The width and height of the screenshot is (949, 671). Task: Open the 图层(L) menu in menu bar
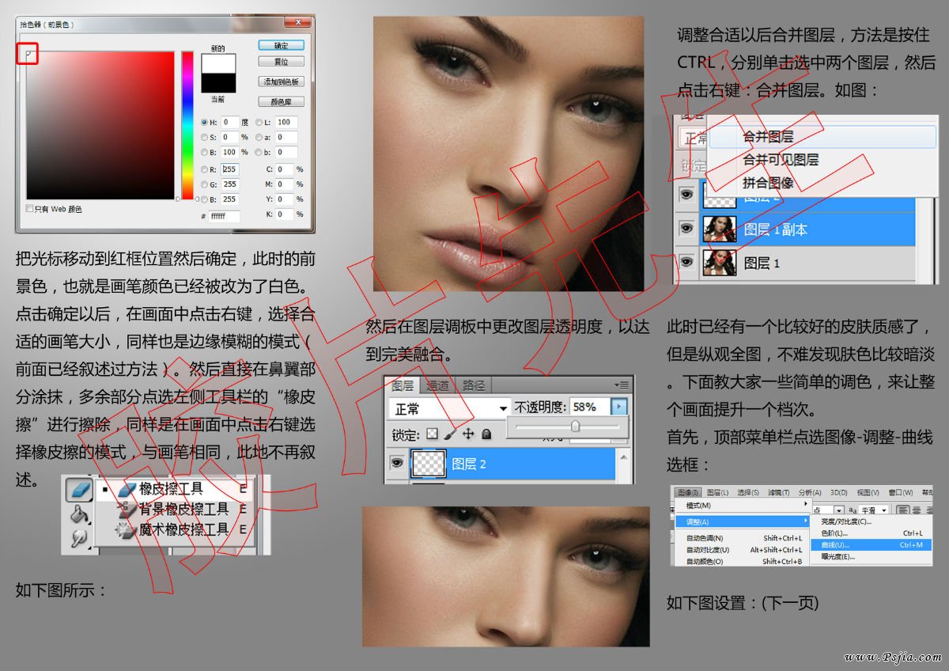tap(717, 492)
